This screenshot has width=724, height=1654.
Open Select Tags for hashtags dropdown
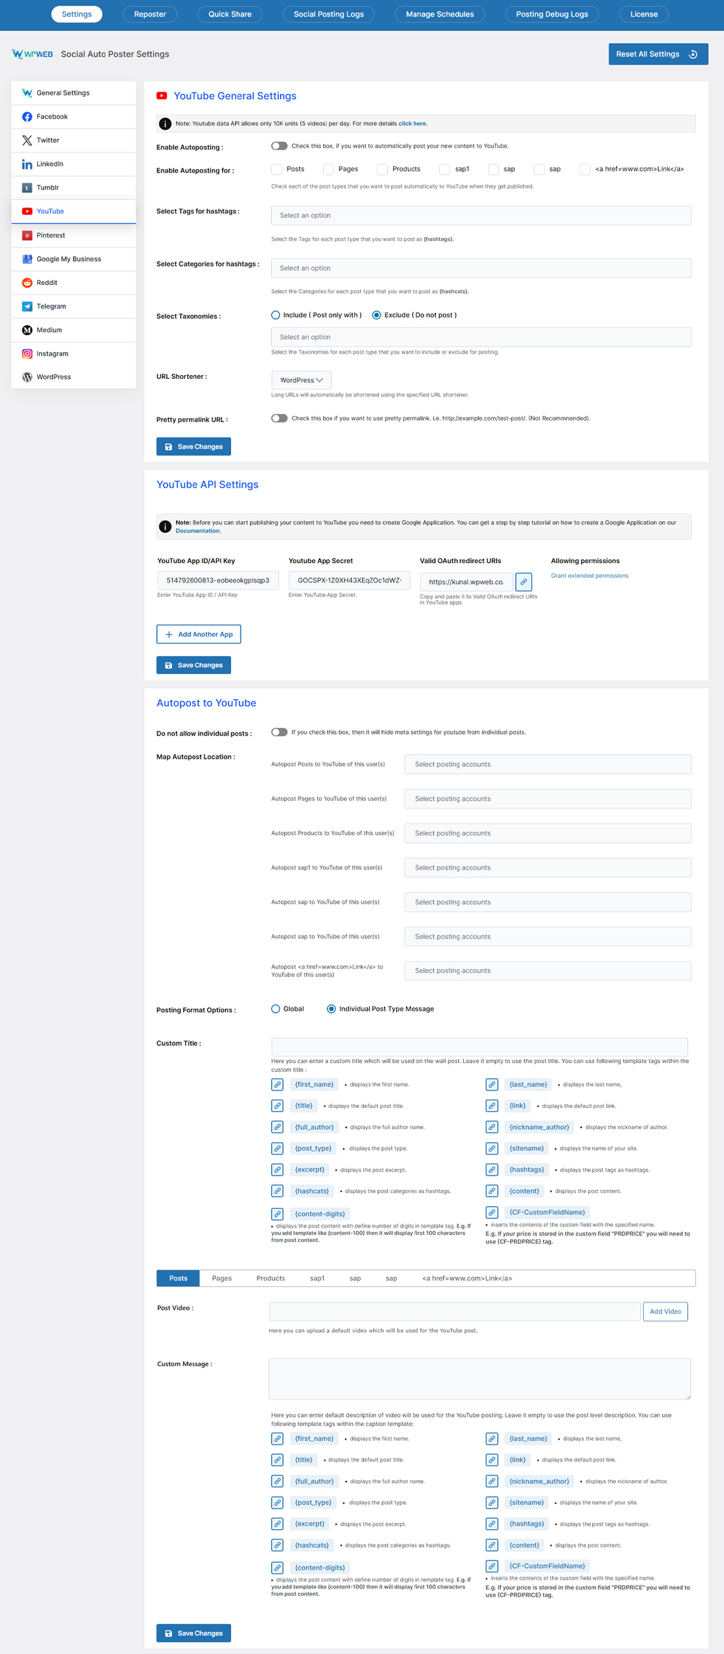point(481,215)
